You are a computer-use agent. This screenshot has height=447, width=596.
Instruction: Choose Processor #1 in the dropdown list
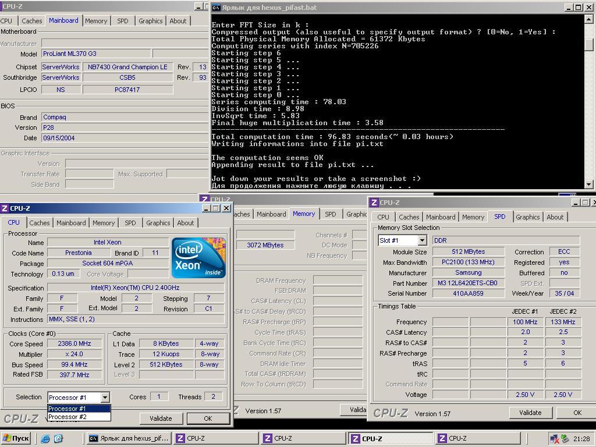pos(79,409)
